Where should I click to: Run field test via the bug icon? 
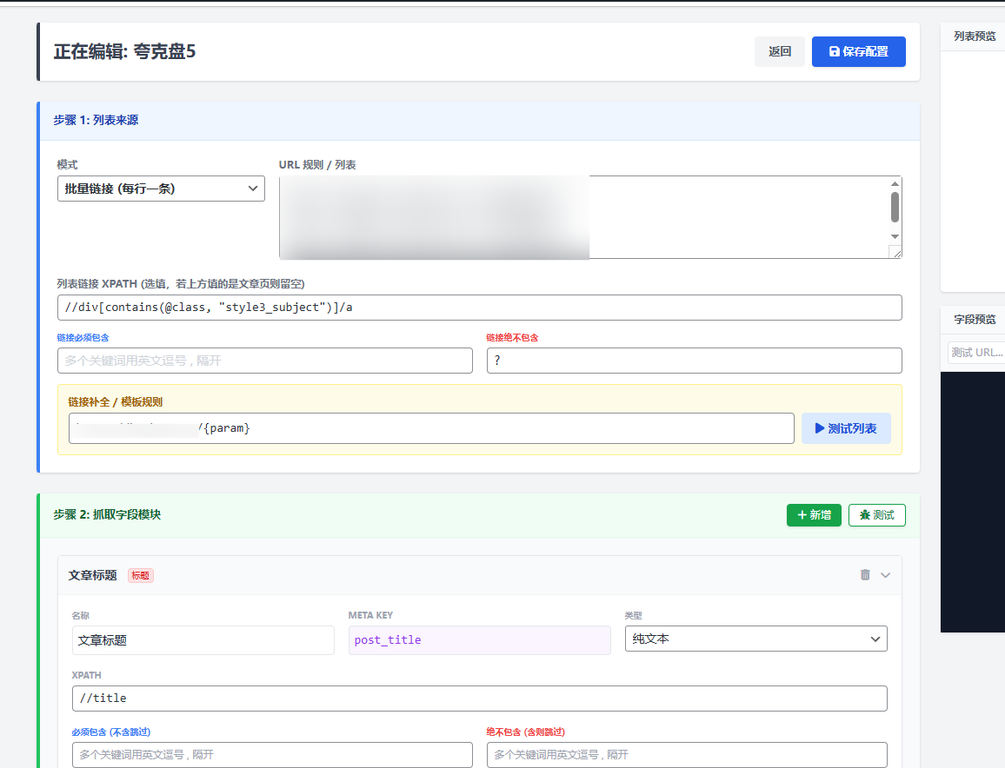point(876,514)
